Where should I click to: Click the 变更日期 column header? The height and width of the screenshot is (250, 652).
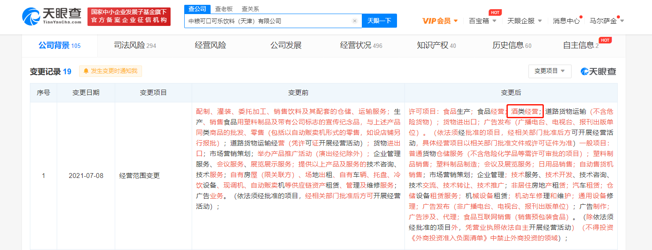pos(86,93)
